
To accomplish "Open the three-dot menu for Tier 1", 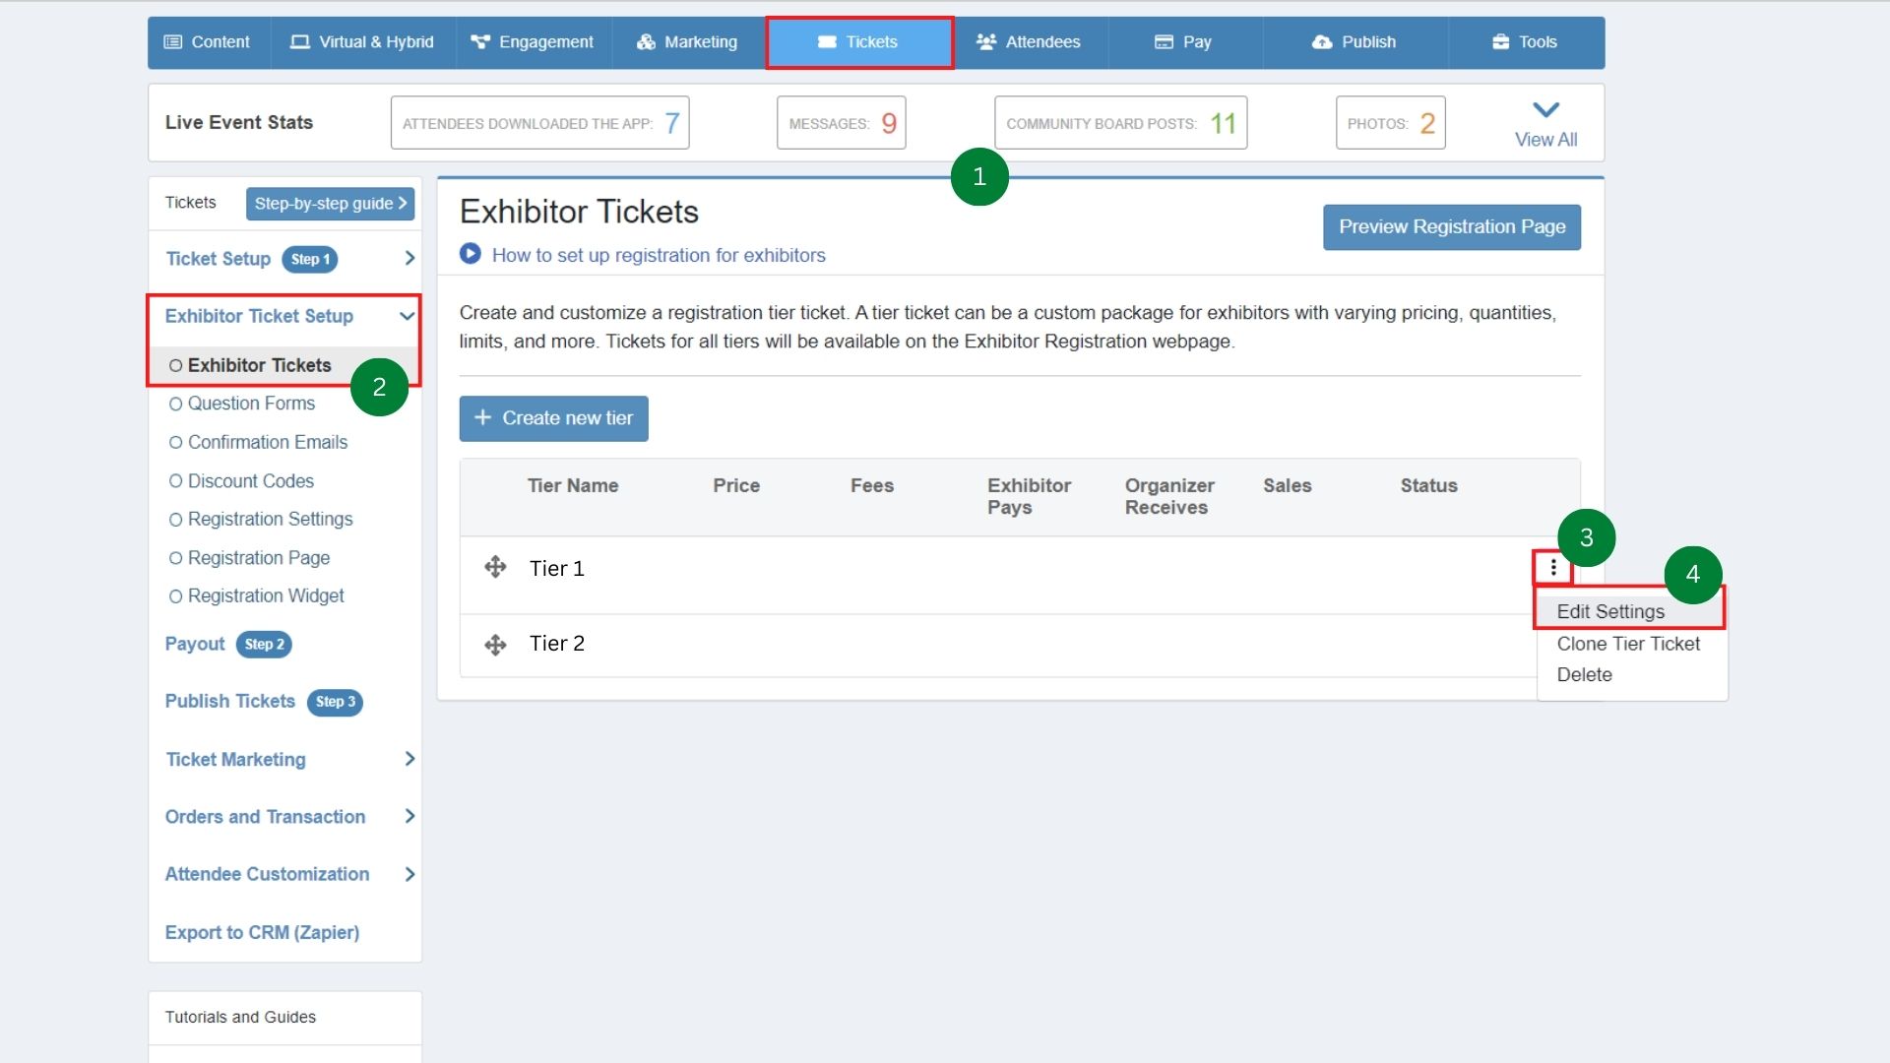I will [1552, 567].
